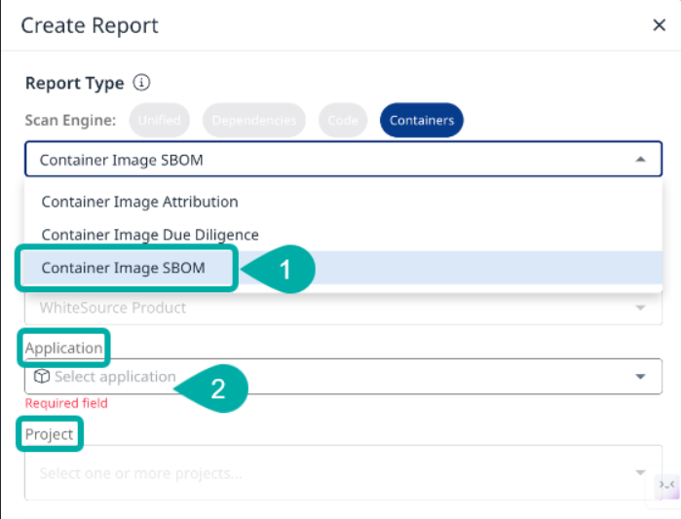Select the Code scan engine chip
The width and height of the screenshot is (681, 519).
(x=342, y=120)
